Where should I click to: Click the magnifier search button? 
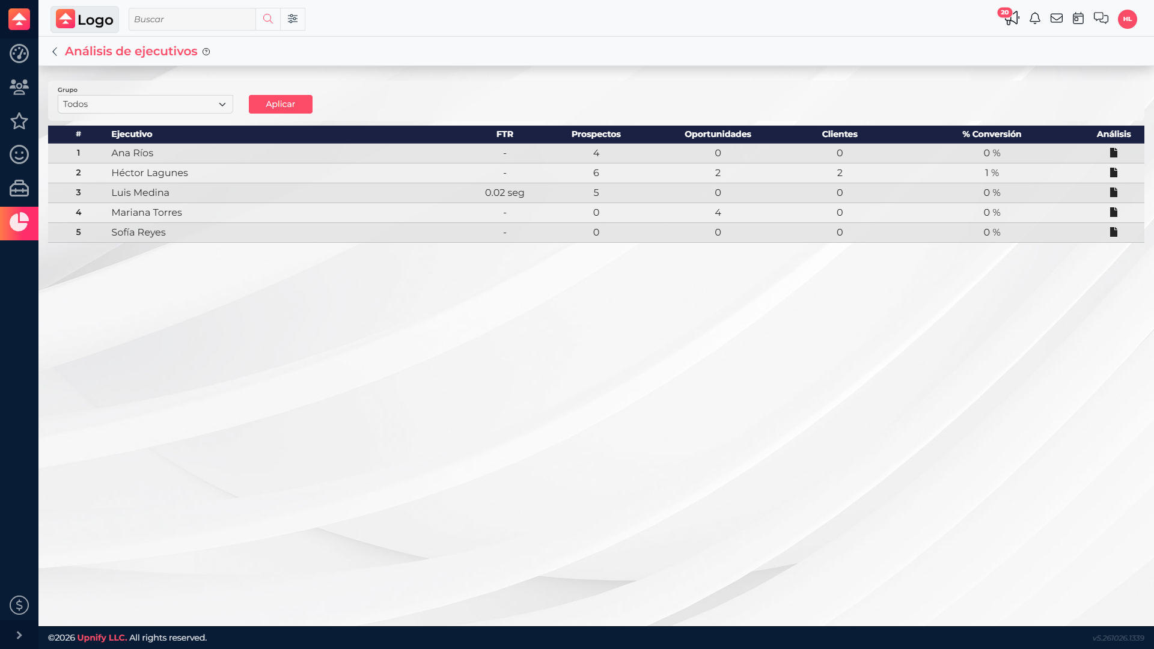click(x=268, y=19)
